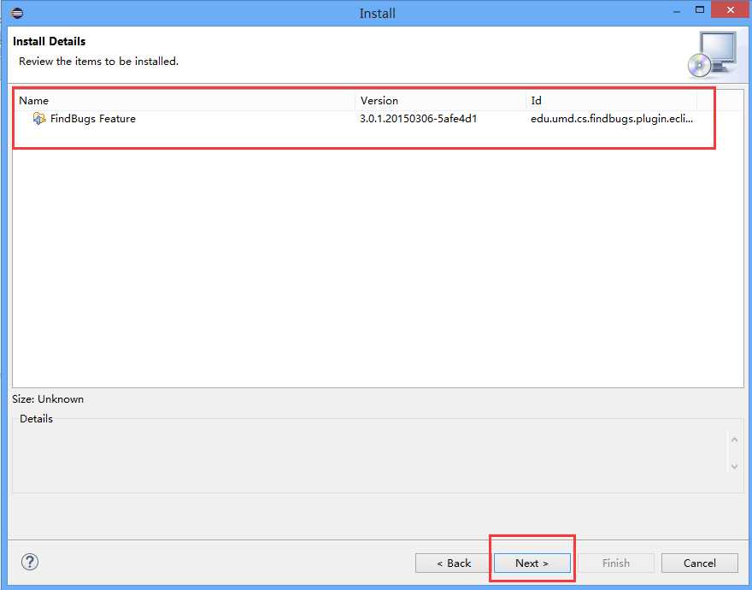
Task: Click the Next button
Action: coord(532,563)
